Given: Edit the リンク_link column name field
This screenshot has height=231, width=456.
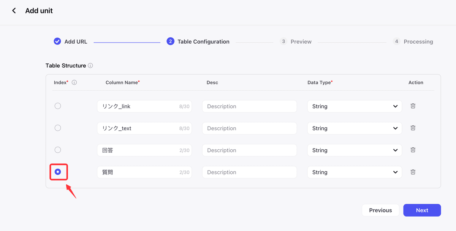Looking at the screenshot, I should [144, 106].
